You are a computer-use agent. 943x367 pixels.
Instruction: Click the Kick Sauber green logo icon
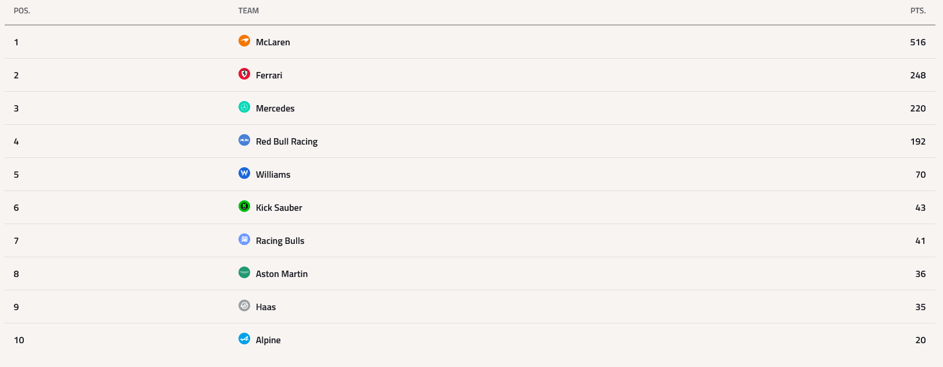coord(244,206)
